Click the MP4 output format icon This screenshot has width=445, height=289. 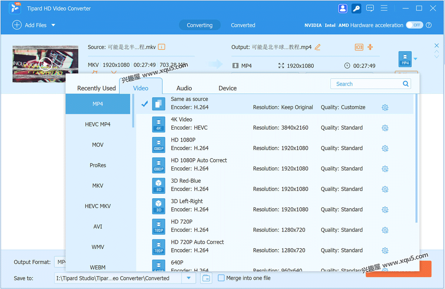[405, 59]
